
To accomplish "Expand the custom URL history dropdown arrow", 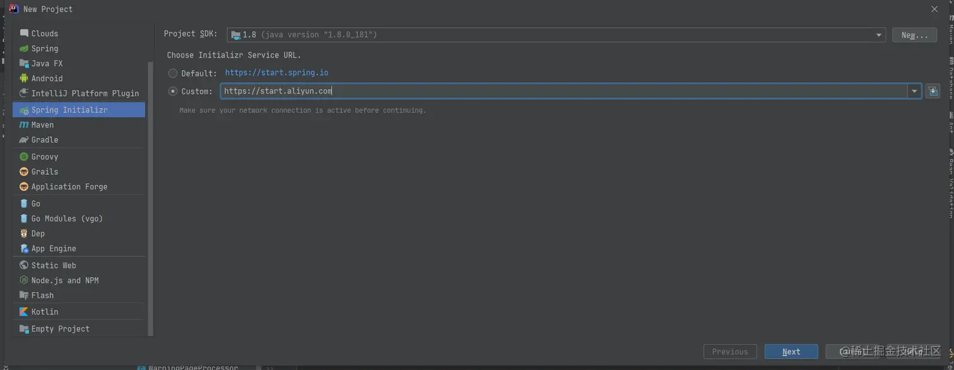I will click(x=914, y=92).
